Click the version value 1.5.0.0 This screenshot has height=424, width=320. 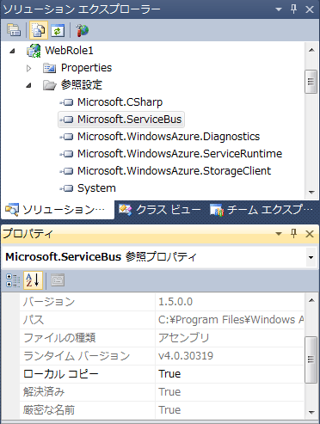tap(175, 302)
